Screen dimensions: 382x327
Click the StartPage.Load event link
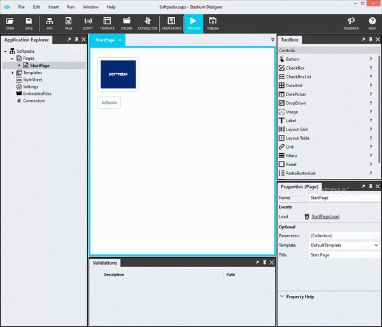325,216
